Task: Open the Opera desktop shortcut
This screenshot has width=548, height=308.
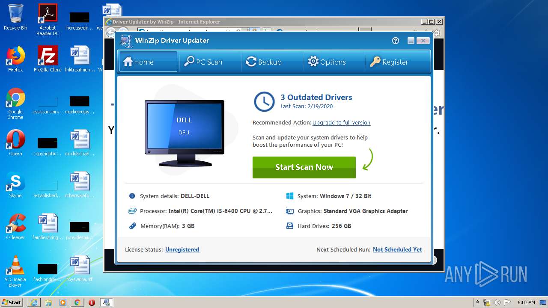Action: [15, 143]
